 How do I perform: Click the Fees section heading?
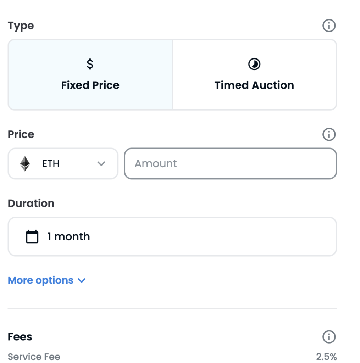pyautogui.click(x=20, y=337)
